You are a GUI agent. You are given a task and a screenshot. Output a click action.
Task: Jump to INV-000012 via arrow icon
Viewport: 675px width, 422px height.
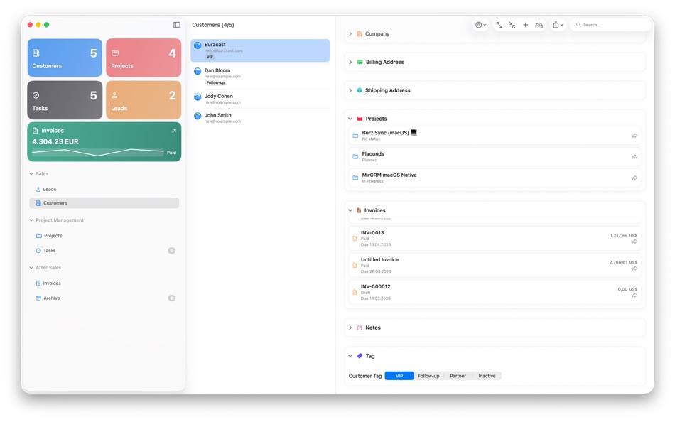pyautogui.click(x=634, y=296)
